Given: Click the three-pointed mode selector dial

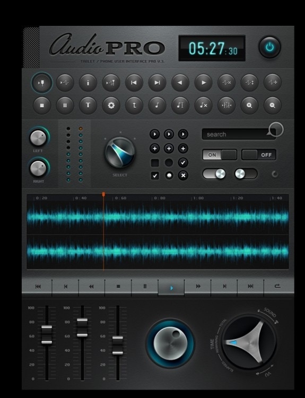Looking at the screenshot, I should pyautogui.click(x=248, y=342).
